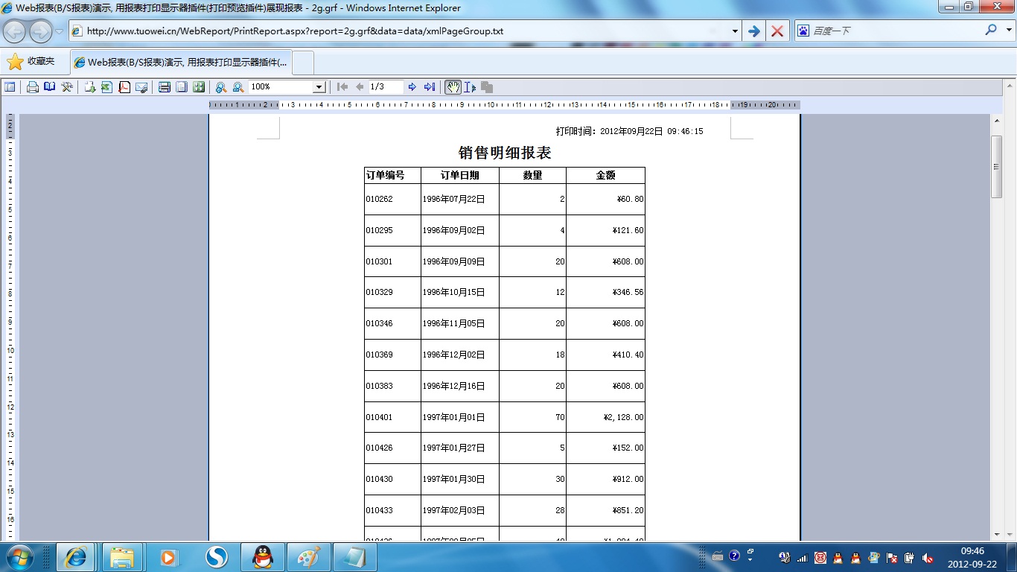Jump to the last report page
1017x572 pixels.
point(430,87)
